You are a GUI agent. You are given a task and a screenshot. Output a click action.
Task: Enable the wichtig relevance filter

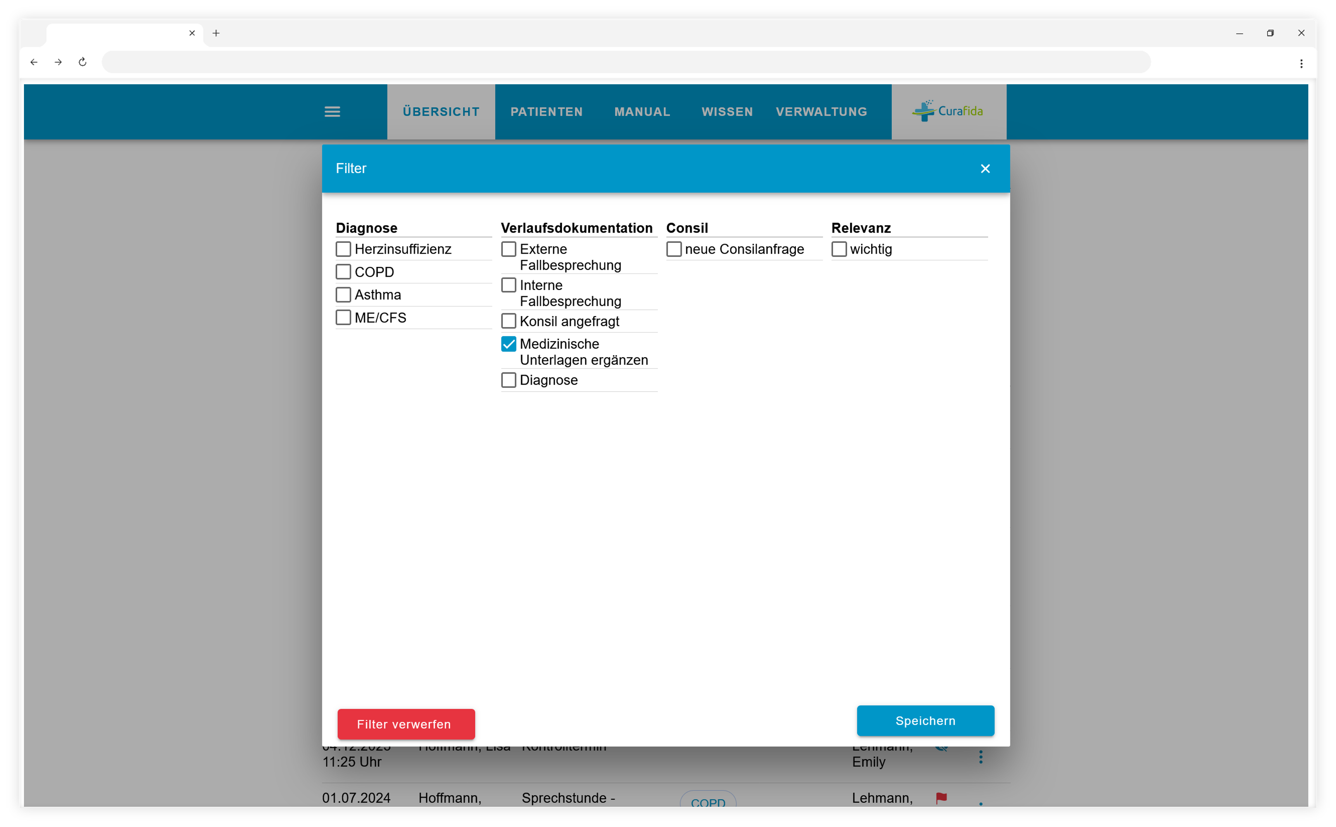click(x=839, y=249)
